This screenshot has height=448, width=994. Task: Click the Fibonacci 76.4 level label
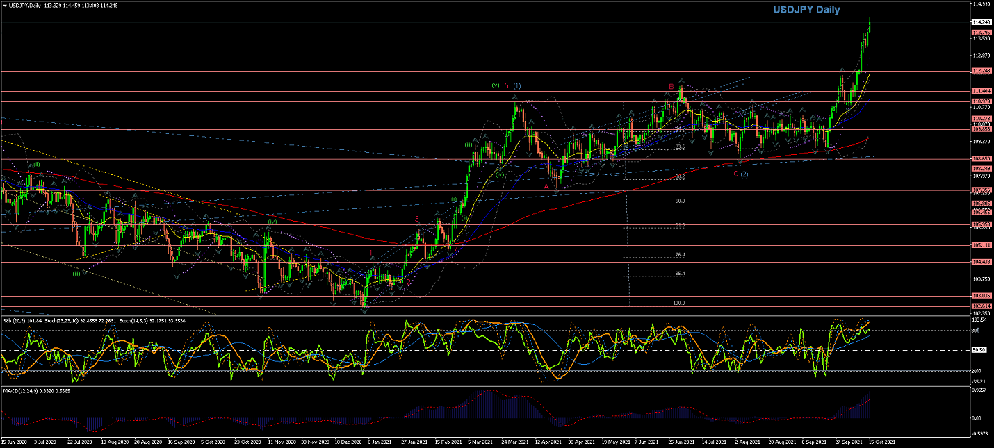click(681, 255)
